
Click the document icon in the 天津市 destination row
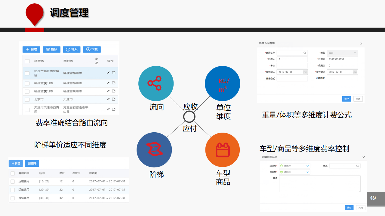[x=114, y=99]
